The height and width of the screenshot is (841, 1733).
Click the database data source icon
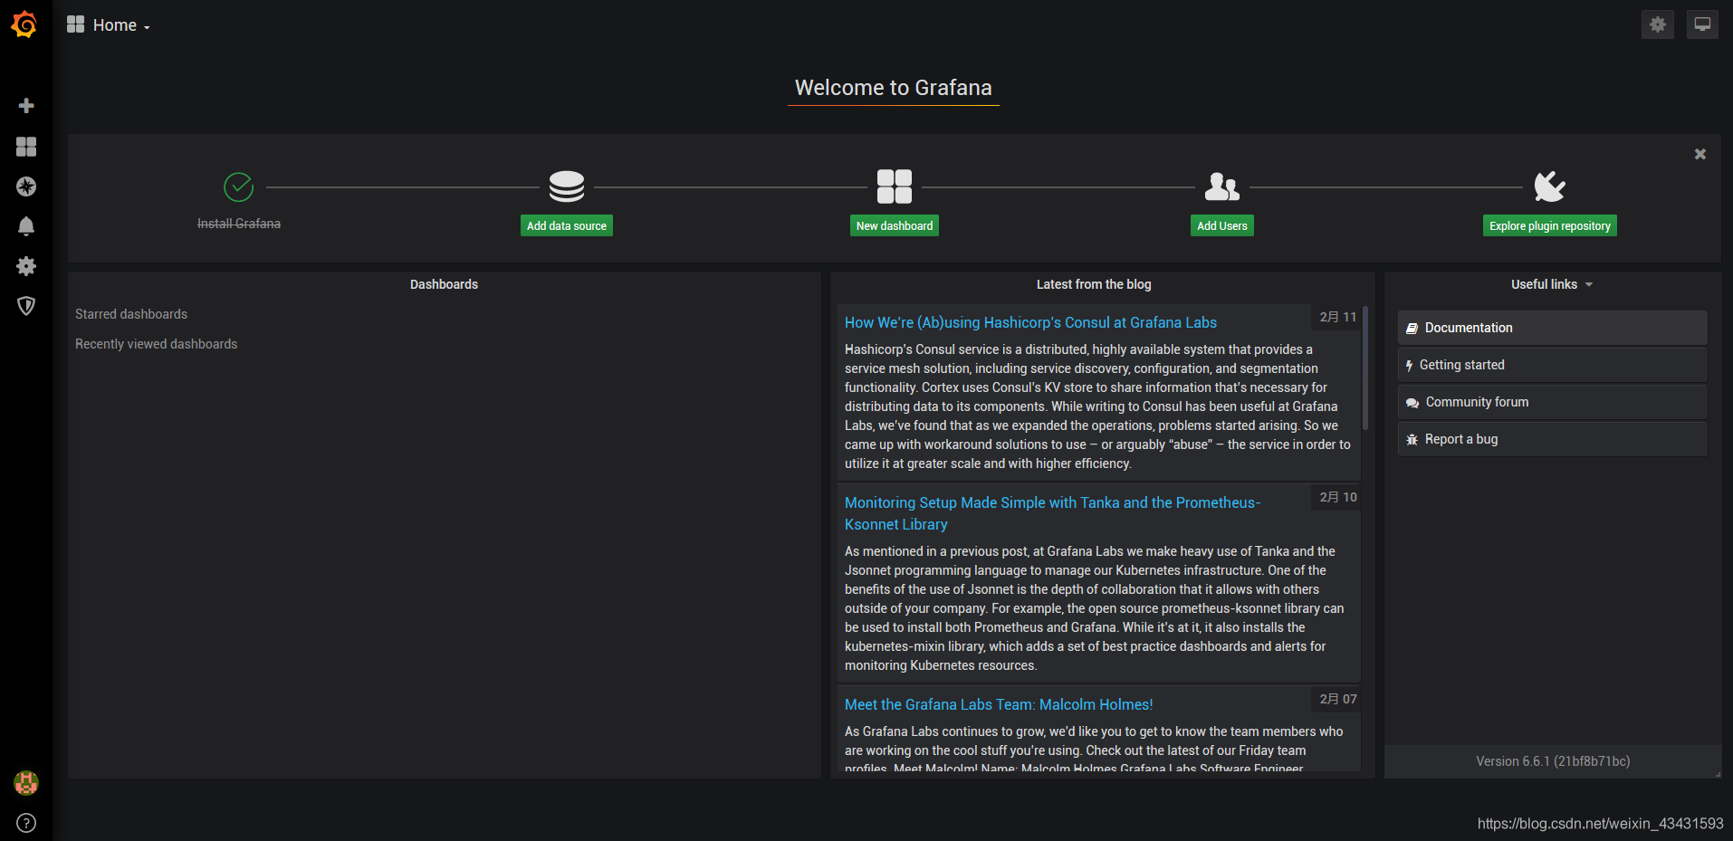567,186
